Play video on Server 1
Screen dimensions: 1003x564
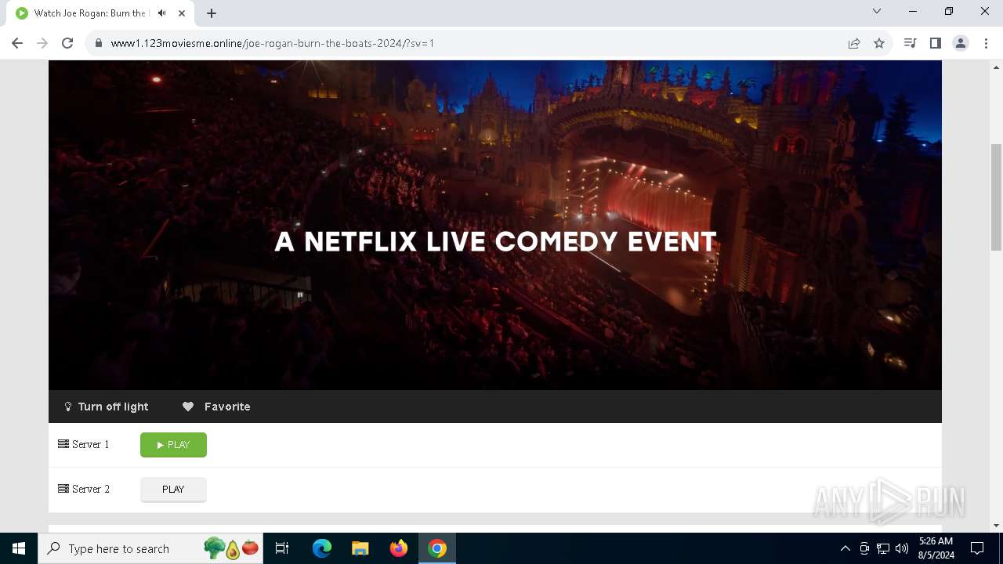173,445
